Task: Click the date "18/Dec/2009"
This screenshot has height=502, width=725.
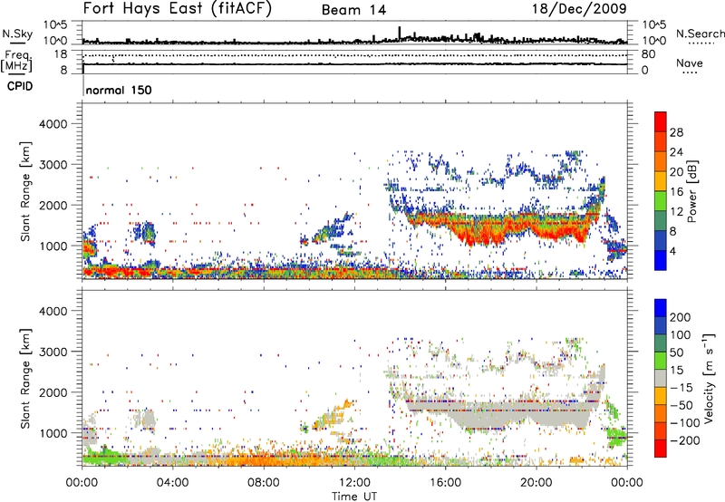Action: tap(579, 8)
